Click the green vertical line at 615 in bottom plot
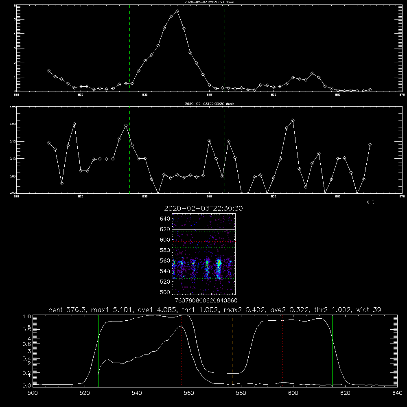This screenshot has height=407, width=407. [332, 350]
